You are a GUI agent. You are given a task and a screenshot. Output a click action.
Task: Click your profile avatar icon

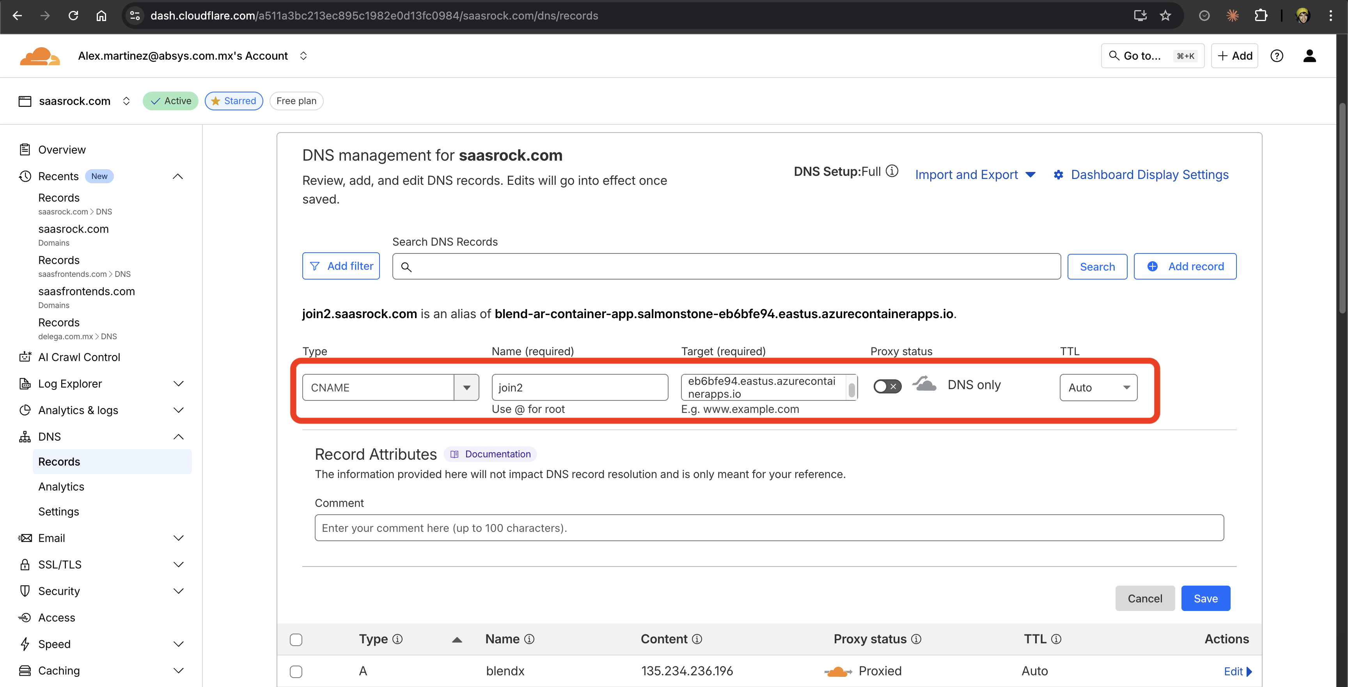[1309, 55]
